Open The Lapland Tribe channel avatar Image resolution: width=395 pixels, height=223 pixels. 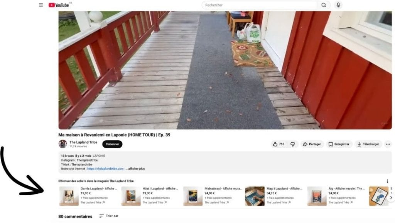(63, 144)
